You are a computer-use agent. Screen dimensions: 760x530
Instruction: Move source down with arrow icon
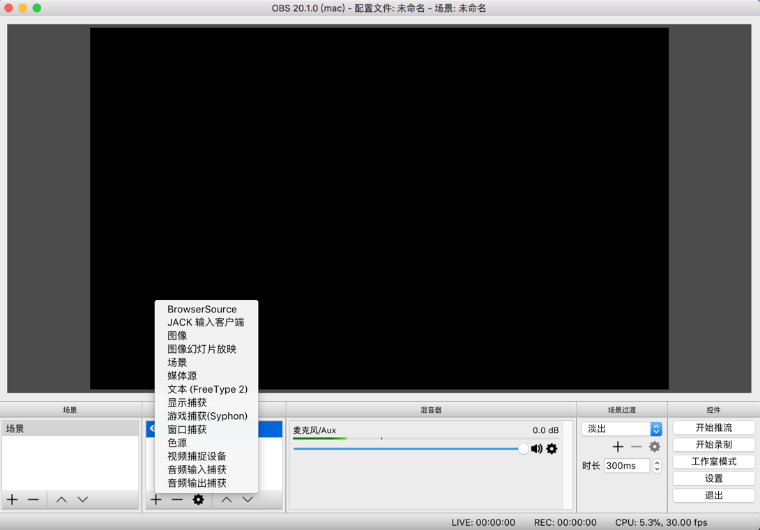[248, 499]
